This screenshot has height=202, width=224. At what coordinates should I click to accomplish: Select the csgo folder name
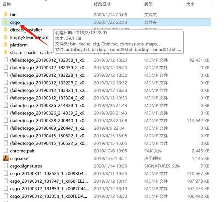point(15,22)
